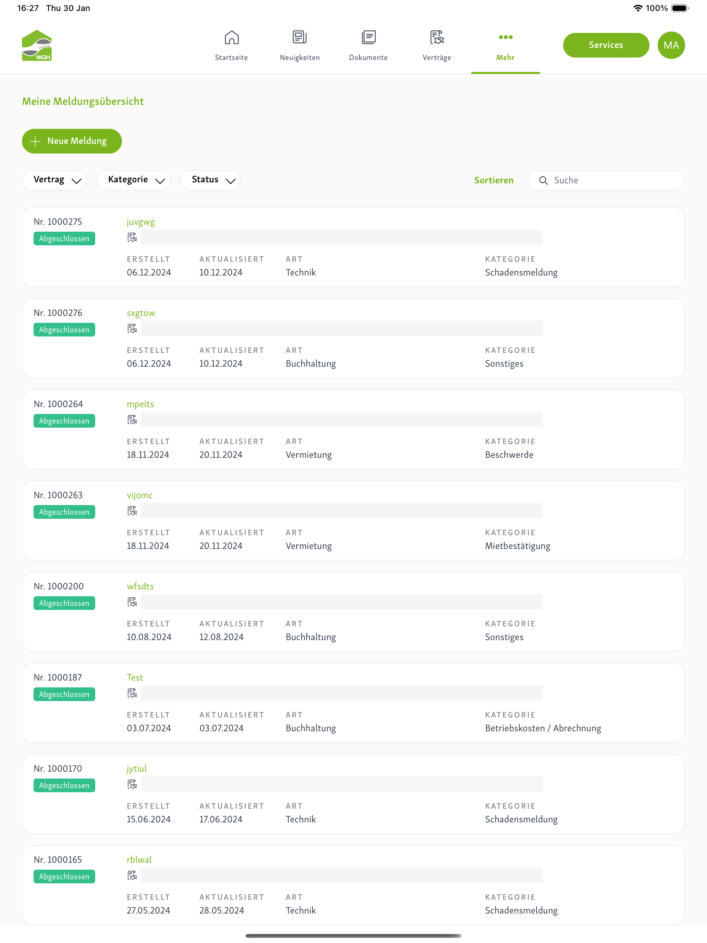Tap the Mehr three-dots icon
The width and height of the screenshot is (707, 943).
click(x=506, y=37)
